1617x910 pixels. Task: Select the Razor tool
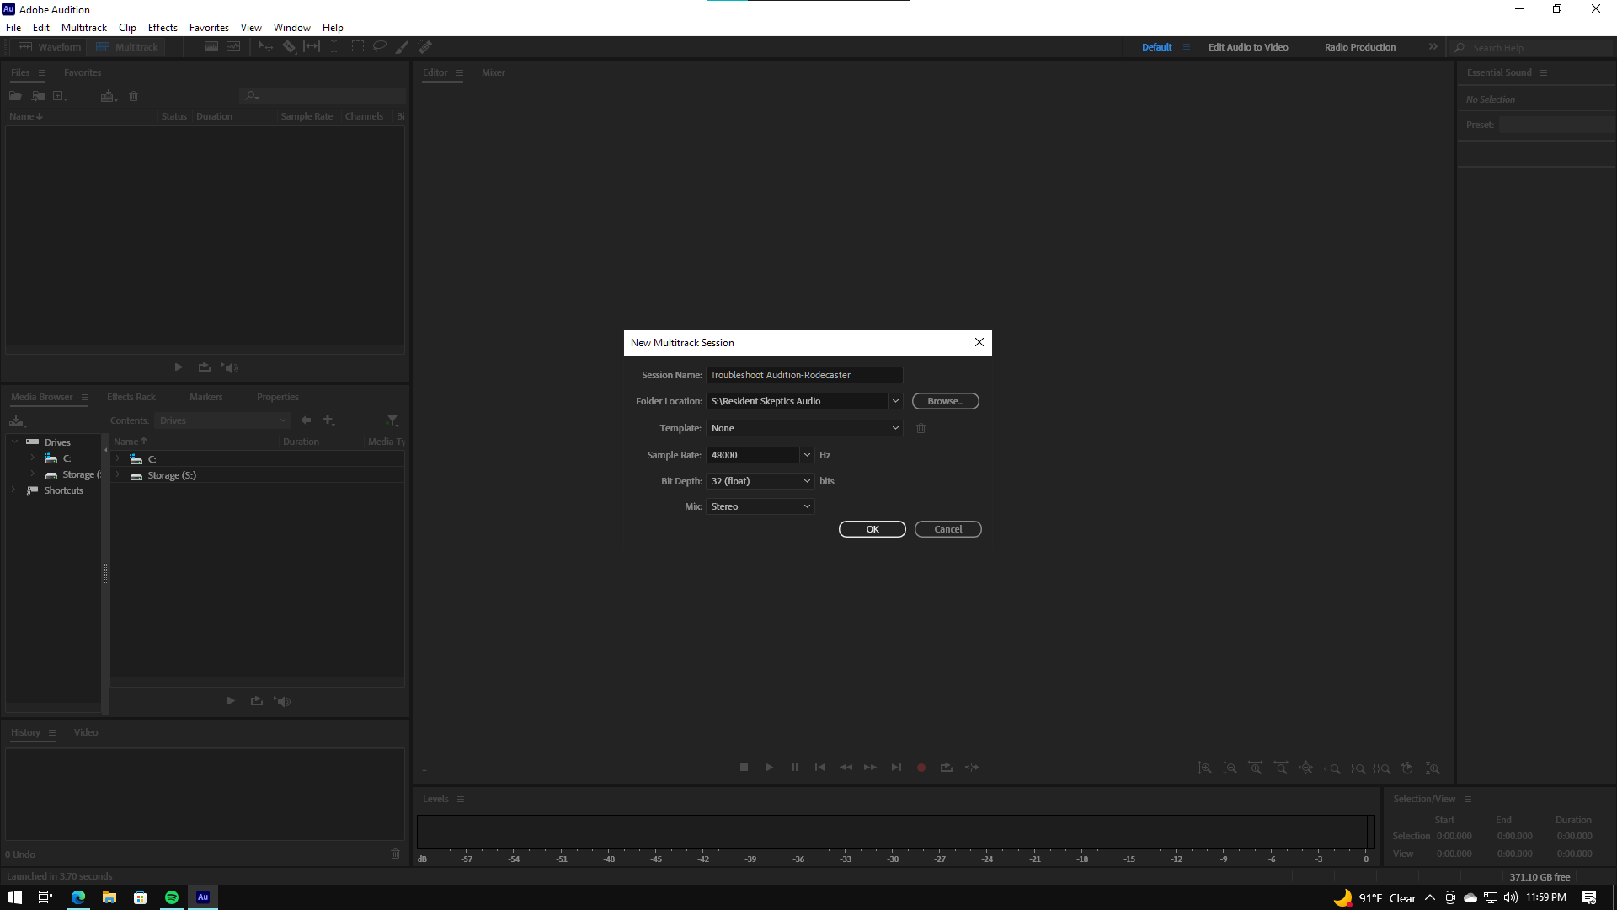click(289, 46)
